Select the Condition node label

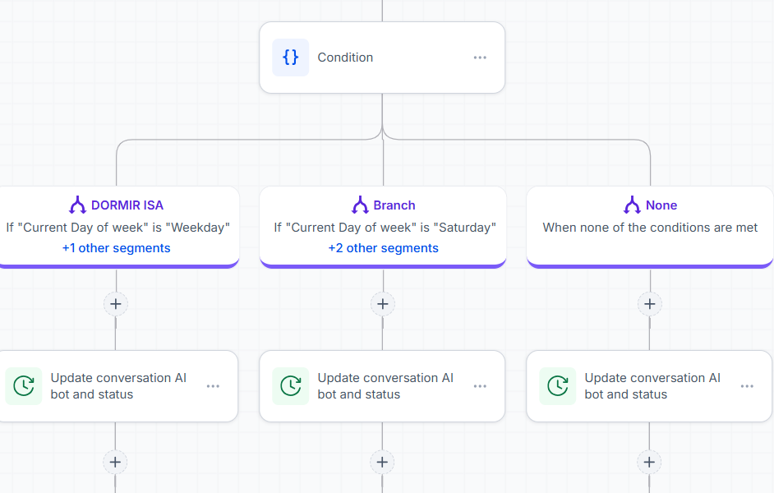point(345,58)
